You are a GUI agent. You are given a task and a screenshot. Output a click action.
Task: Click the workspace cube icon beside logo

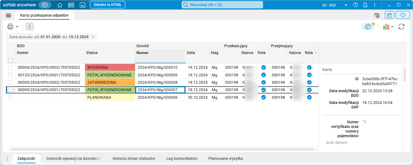click(x=45, y=5)
